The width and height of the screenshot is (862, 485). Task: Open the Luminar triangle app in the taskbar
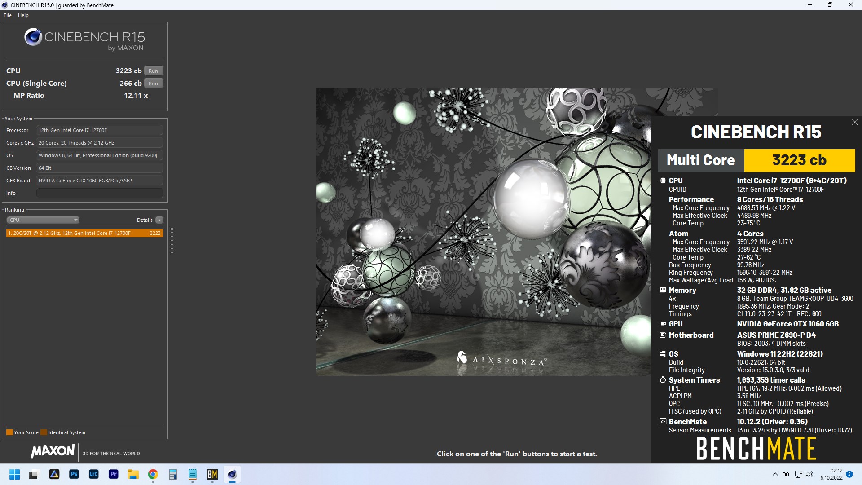point(54,474)
